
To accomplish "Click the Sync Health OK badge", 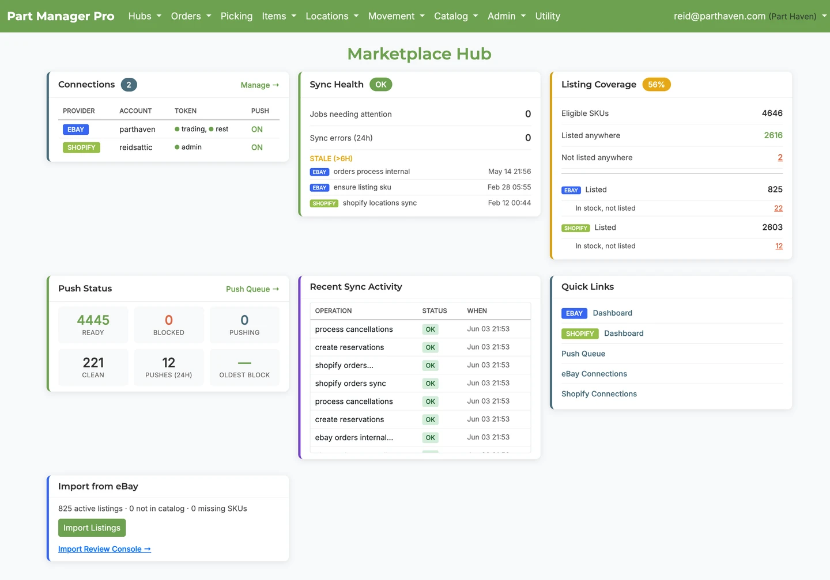I will (x=381, y=85).
